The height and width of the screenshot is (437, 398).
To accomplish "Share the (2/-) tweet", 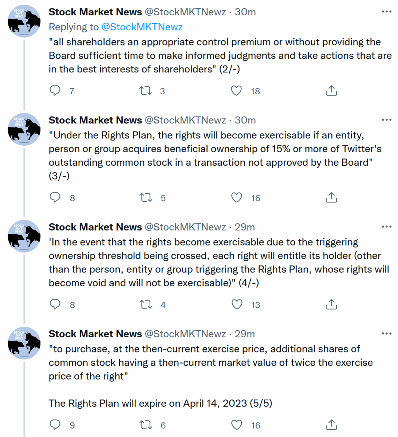I will 331,90.
